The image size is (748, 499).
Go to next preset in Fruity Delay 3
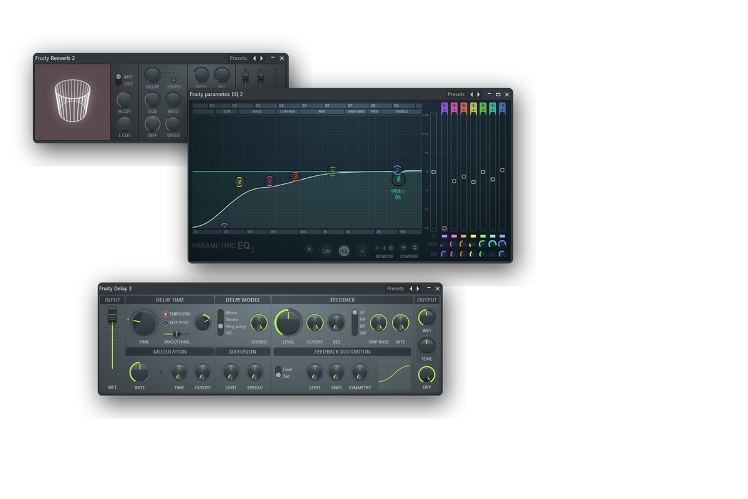coord(418,289)
